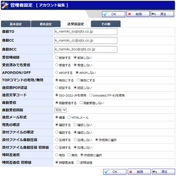Select 圧縮する for 添付ファイル自動圧縮
The image size is (176, 176).
pos(57,140)
